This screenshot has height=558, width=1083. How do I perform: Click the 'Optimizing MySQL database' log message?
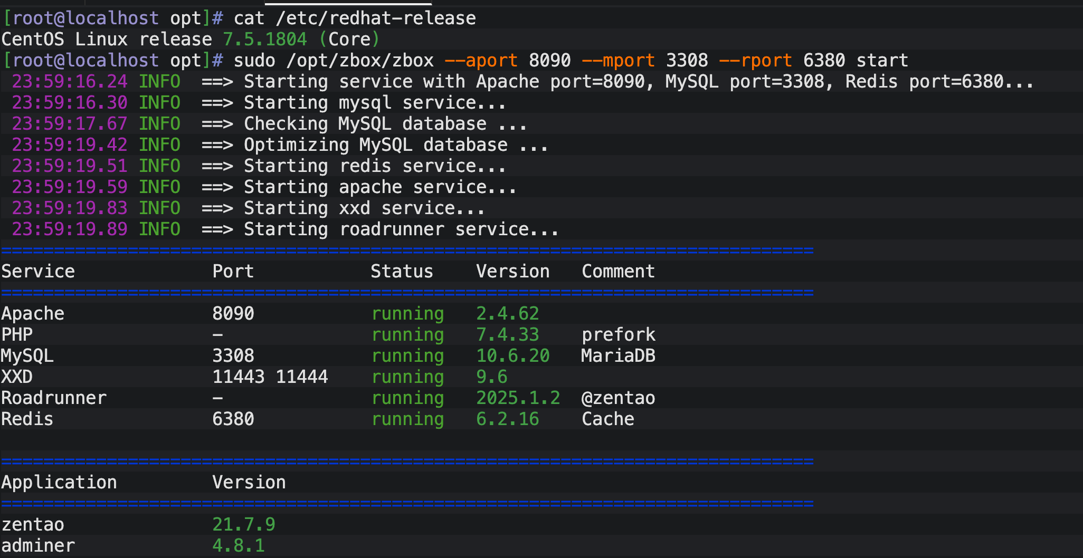396,145
